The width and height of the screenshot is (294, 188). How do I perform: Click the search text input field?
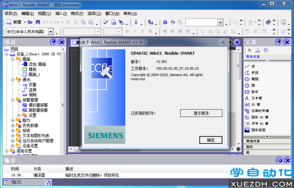tap(202, 22)
